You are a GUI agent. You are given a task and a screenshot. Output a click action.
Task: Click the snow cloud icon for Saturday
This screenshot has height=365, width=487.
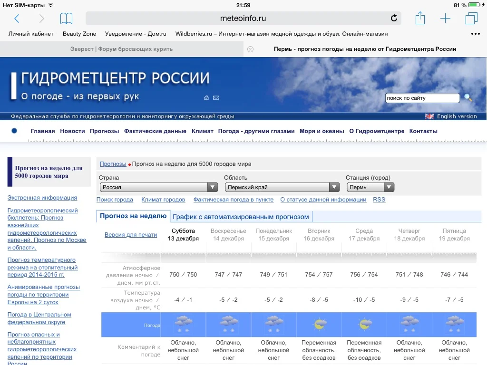pos(184,324)
